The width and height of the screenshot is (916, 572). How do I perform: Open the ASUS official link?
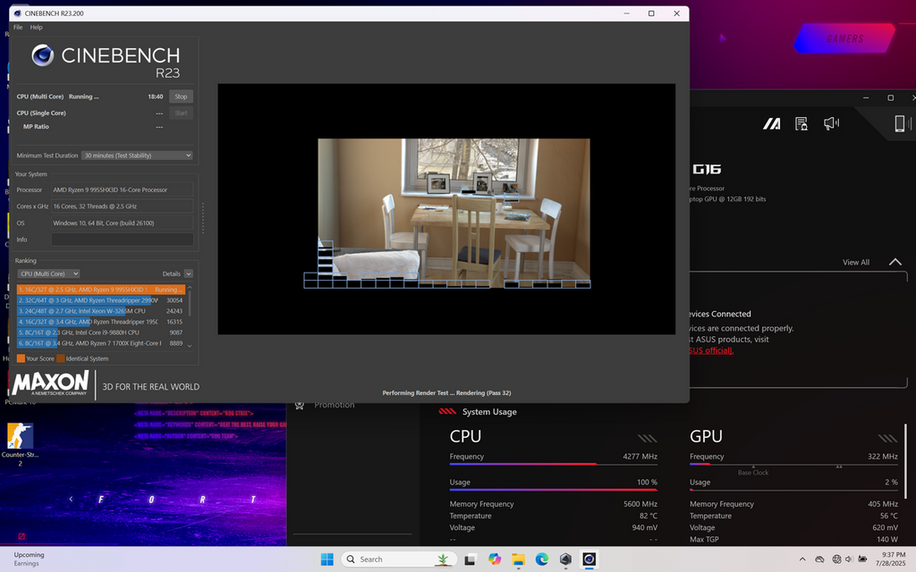click(x=711, y=350)
